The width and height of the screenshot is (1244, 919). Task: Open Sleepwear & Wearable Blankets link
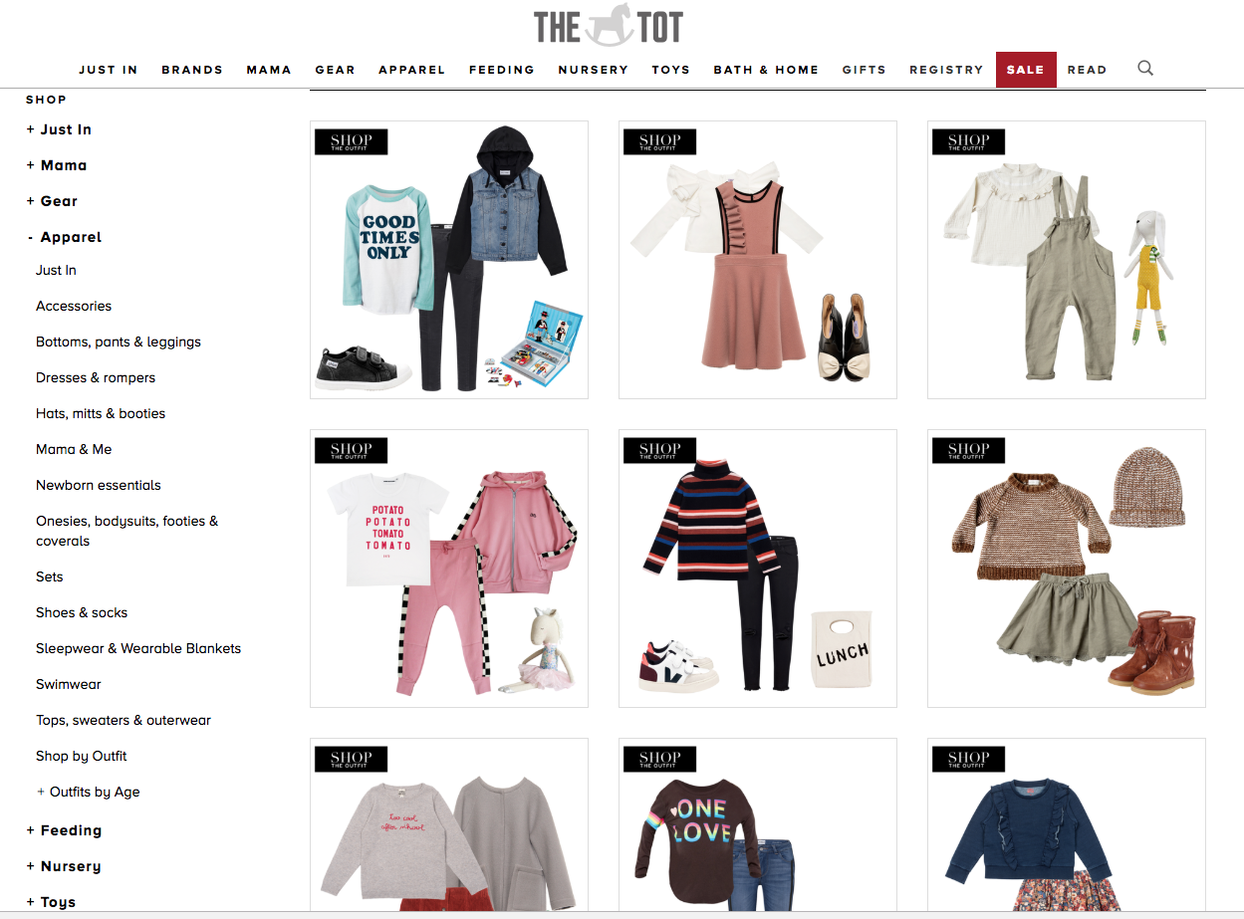pos(138,648)
